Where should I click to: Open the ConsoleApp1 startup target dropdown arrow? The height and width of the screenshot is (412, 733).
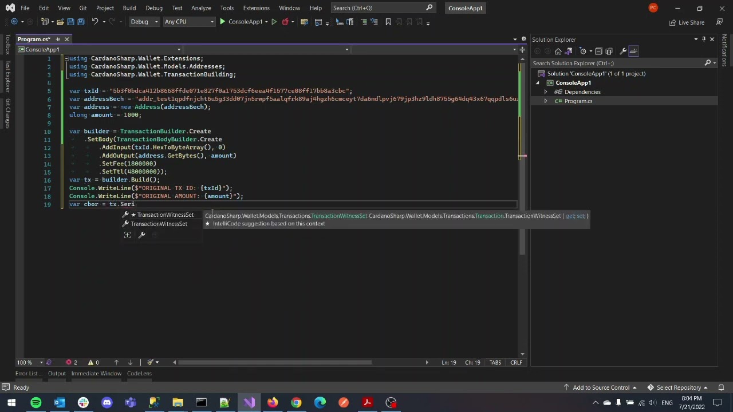266,22
